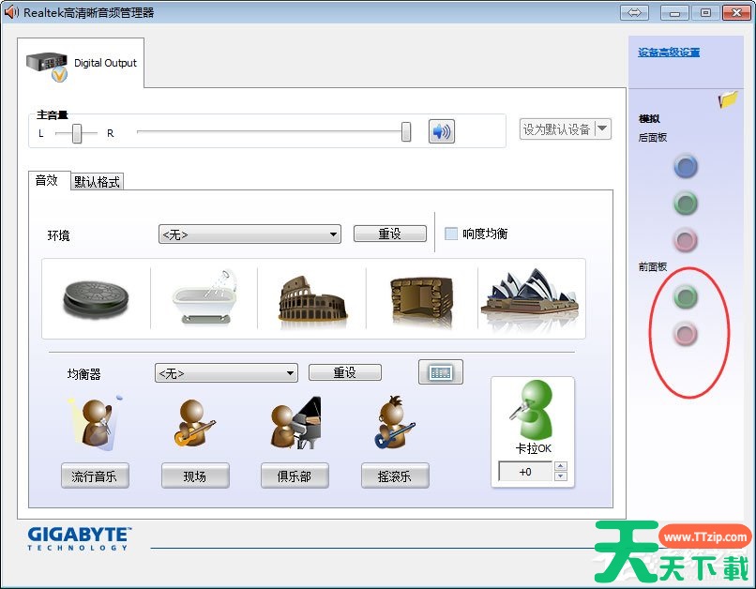Switch to the 默认格式 tab
Image resolution: width=756 pixels, height=589 pixels.
[x=97, y=182]
